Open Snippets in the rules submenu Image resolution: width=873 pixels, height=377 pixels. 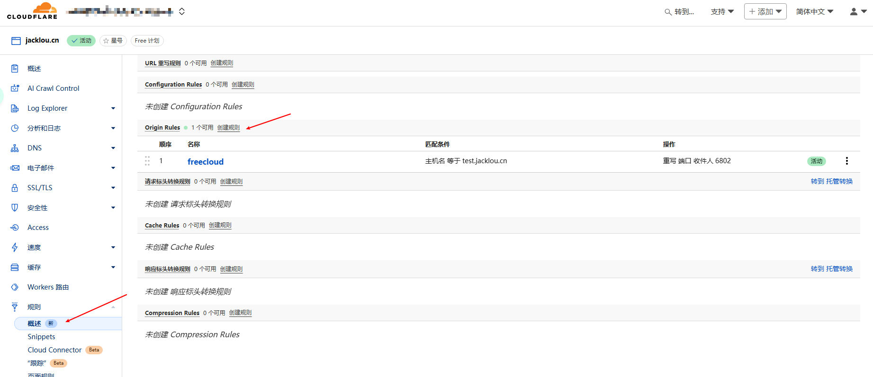click(41, 337)
